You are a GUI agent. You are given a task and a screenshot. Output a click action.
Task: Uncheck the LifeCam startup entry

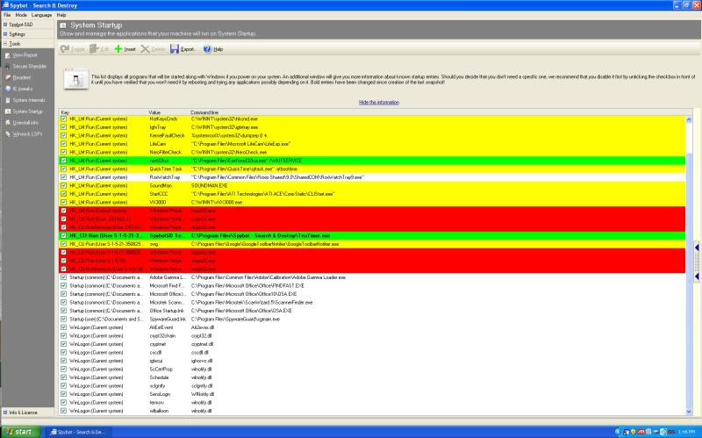[x=63, y=144]
